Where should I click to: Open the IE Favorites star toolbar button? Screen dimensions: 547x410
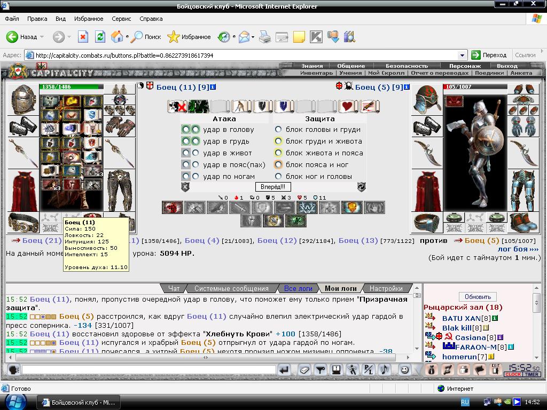point(189,37)
